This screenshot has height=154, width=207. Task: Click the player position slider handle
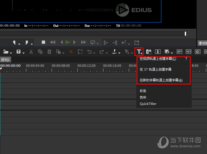tap(186, 34)
